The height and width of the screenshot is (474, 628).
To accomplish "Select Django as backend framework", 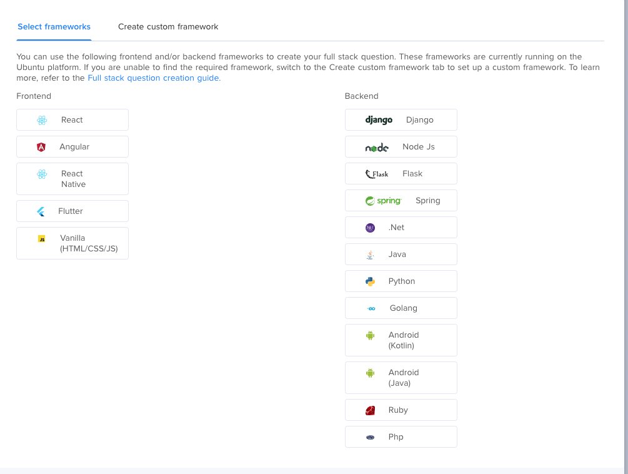I will pyautogui.click(x=401, y=120).
